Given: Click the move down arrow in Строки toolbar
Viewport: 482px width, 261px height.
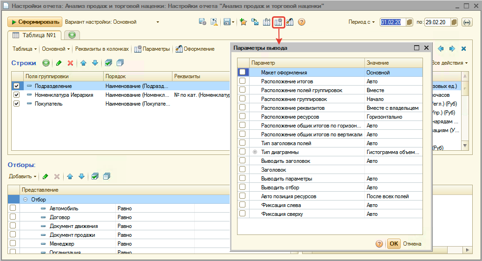Looking at the screenshot, I should point(95,63).
